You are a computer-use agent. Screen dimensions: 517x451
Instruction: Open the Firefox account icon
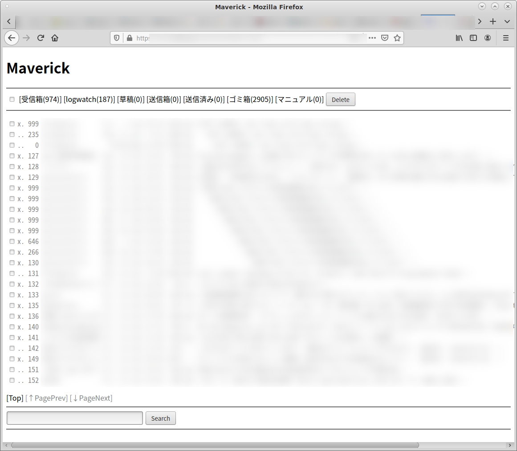(x=488, y=38)
